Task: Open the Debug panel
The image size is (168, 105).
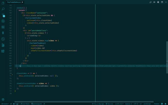Action: click(x=3, y=21)
